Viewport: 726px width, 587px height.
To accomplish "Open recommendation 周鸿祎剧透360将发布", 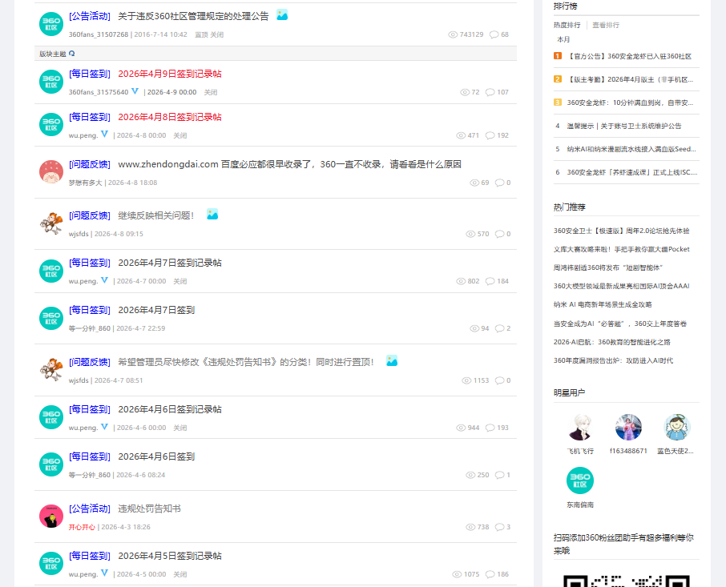I will pyautogui.click(x=608, y=267).
